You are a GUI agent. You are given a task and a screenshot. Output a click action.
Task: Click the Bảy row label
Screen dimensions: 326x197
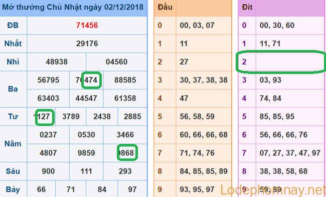13,189
